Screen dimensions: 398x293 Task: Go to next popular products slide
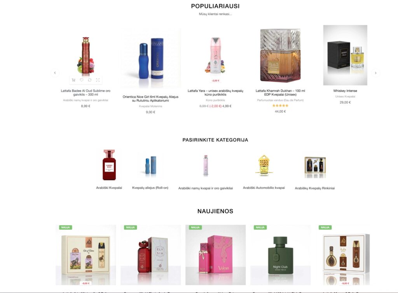pos(376,73)
